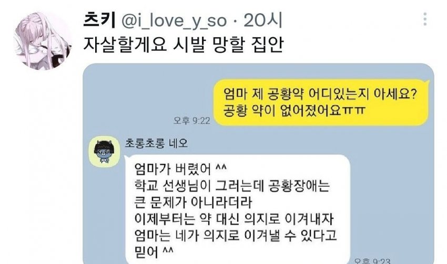
Task: Click the 오후 9:23 message timestamp
Action: 373,260
